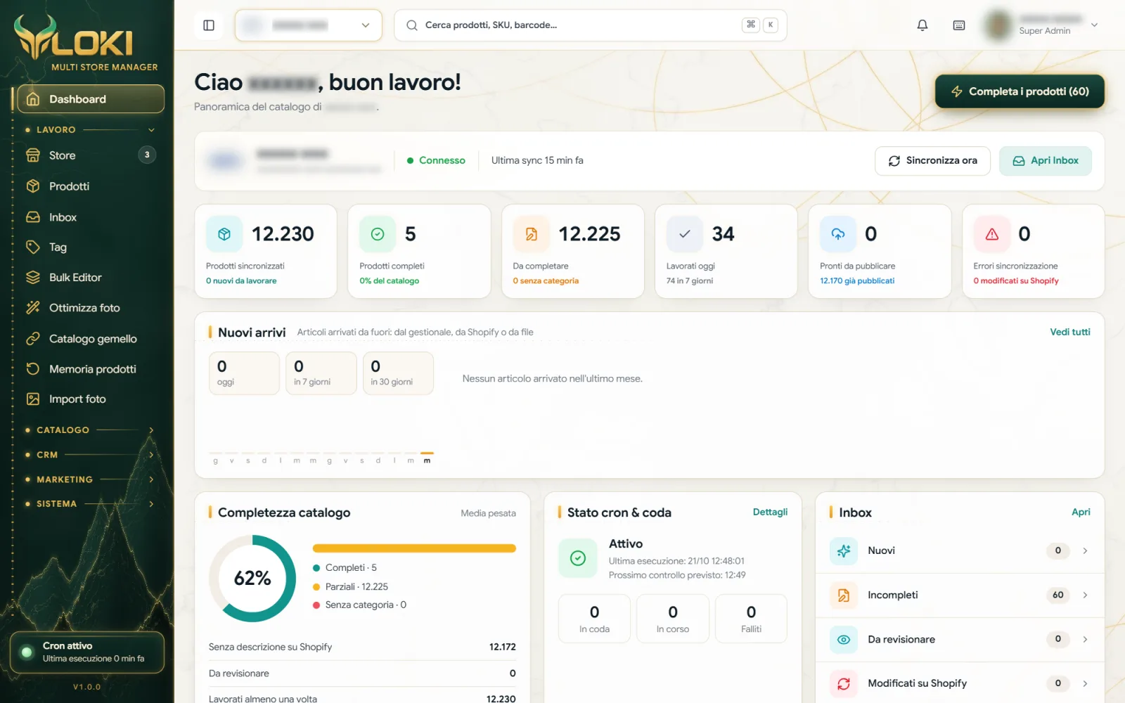This screenshot has width=1125, height=703.
Task: Click 0 modificati su Shopify text
Action: point(1016,280)
